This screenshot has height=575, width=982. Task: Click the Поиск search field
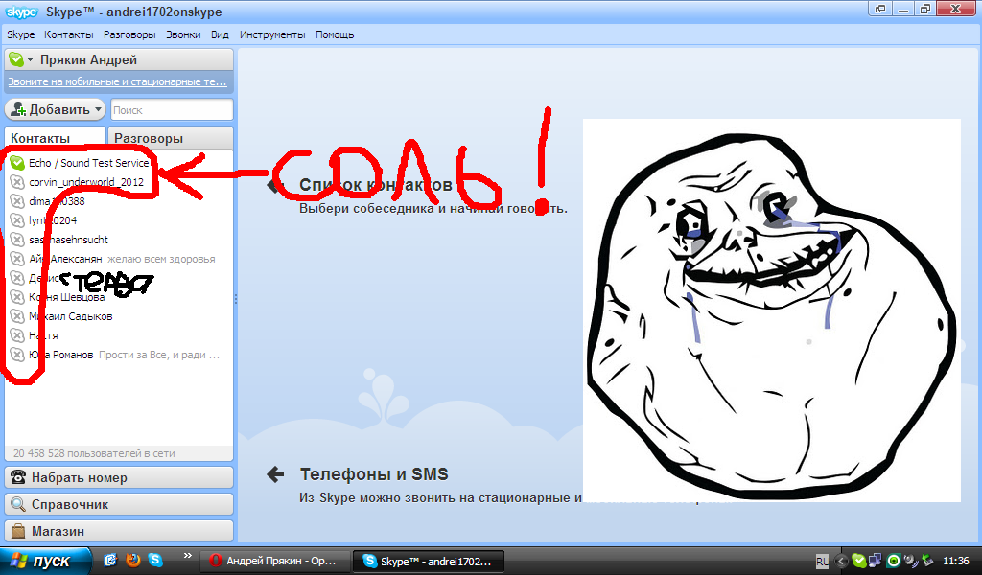coord(172,109)
